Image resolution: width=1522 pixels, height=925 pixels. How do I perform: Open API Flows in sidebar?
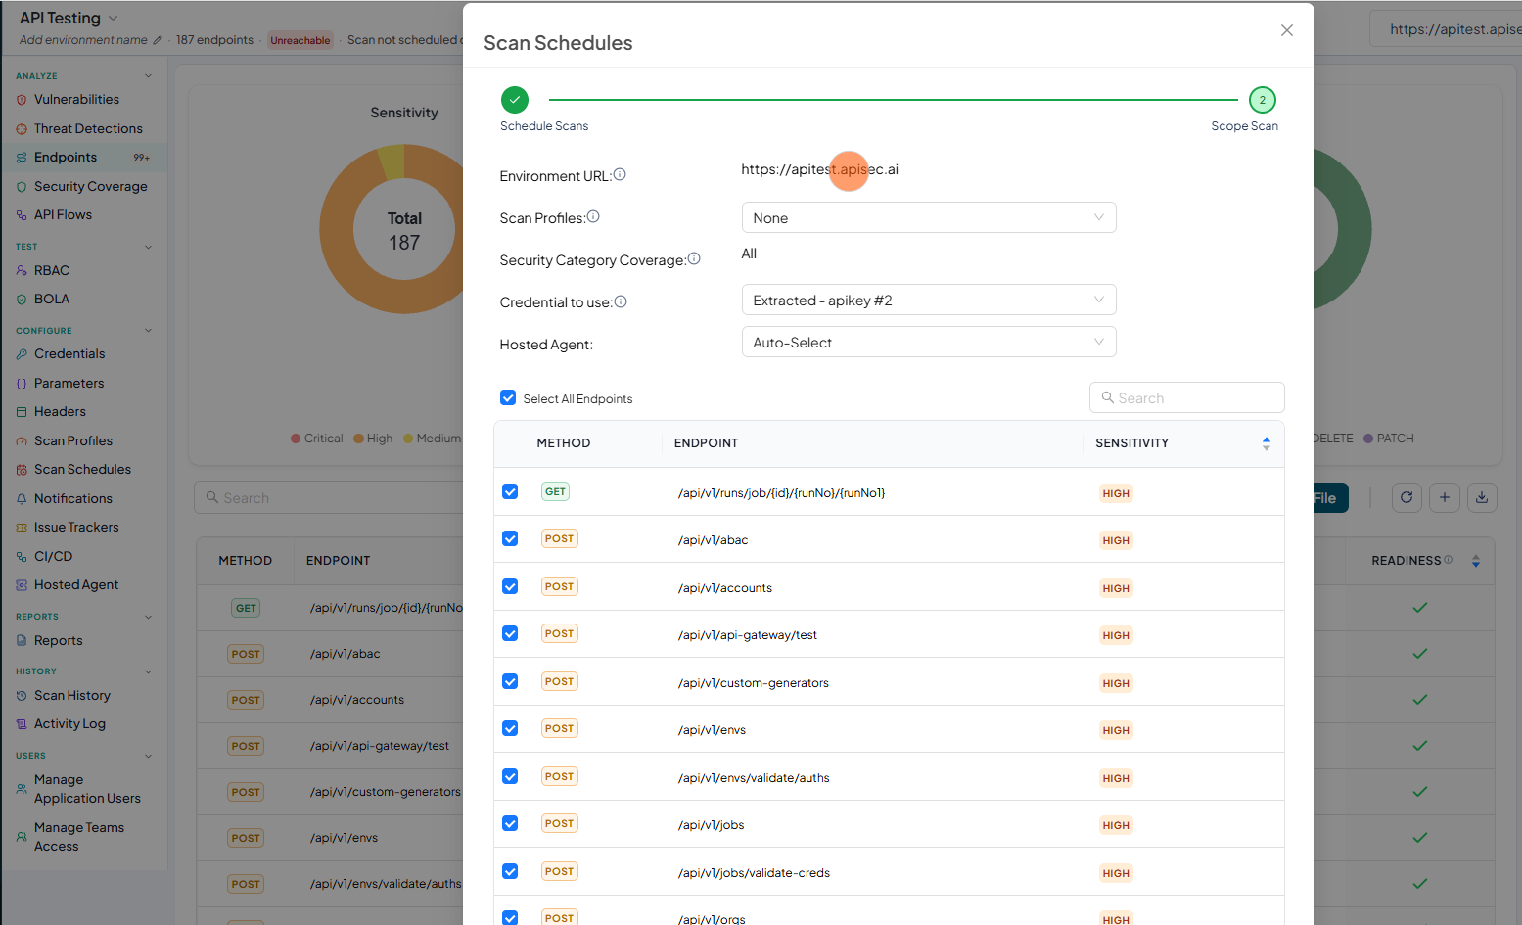[63, 214]
